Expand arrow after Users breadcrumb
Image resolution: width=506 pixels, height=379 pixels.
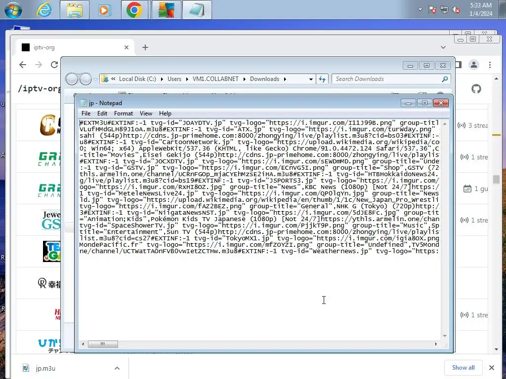(187, 79)
